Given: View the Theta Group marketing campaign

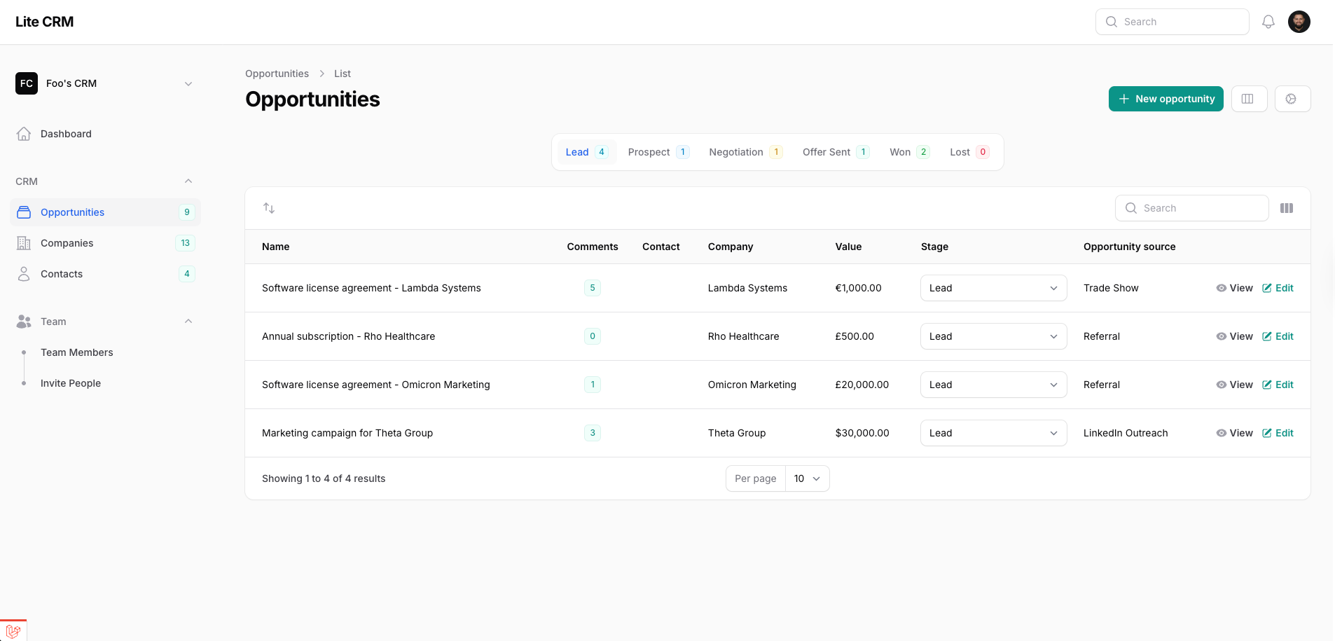Looking at the screenshot, I should [x=1234, y=433].
